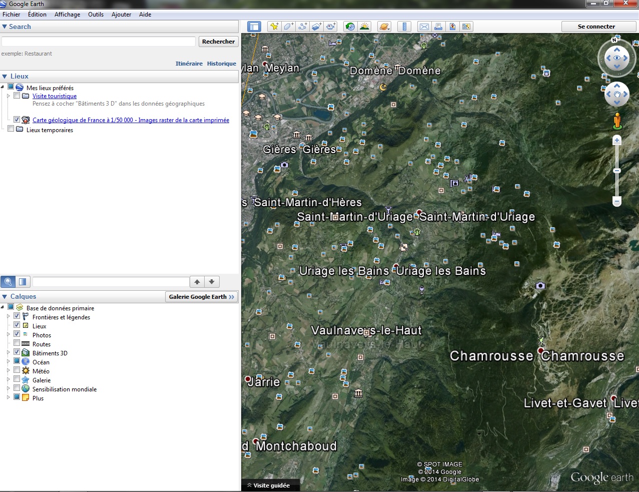Toggle sunlight across the landscape
Image resolution: width=639 pixels, height=492 pixels.
[x=364, y=27]
